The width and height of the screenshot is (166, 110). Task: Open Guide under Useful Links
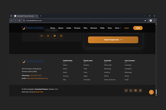tap(65, 72)
